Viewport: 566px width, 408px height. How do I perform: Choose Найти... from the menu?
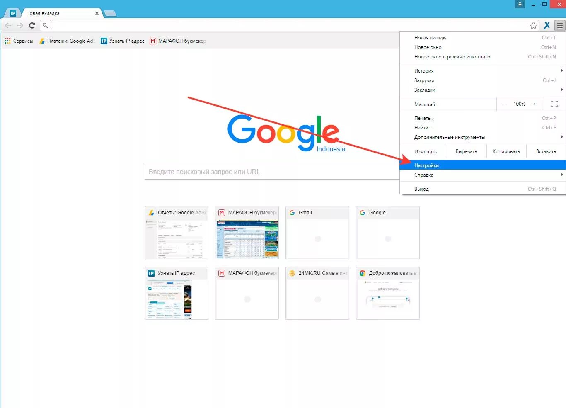pyautogui.click(x=483, y=128)
